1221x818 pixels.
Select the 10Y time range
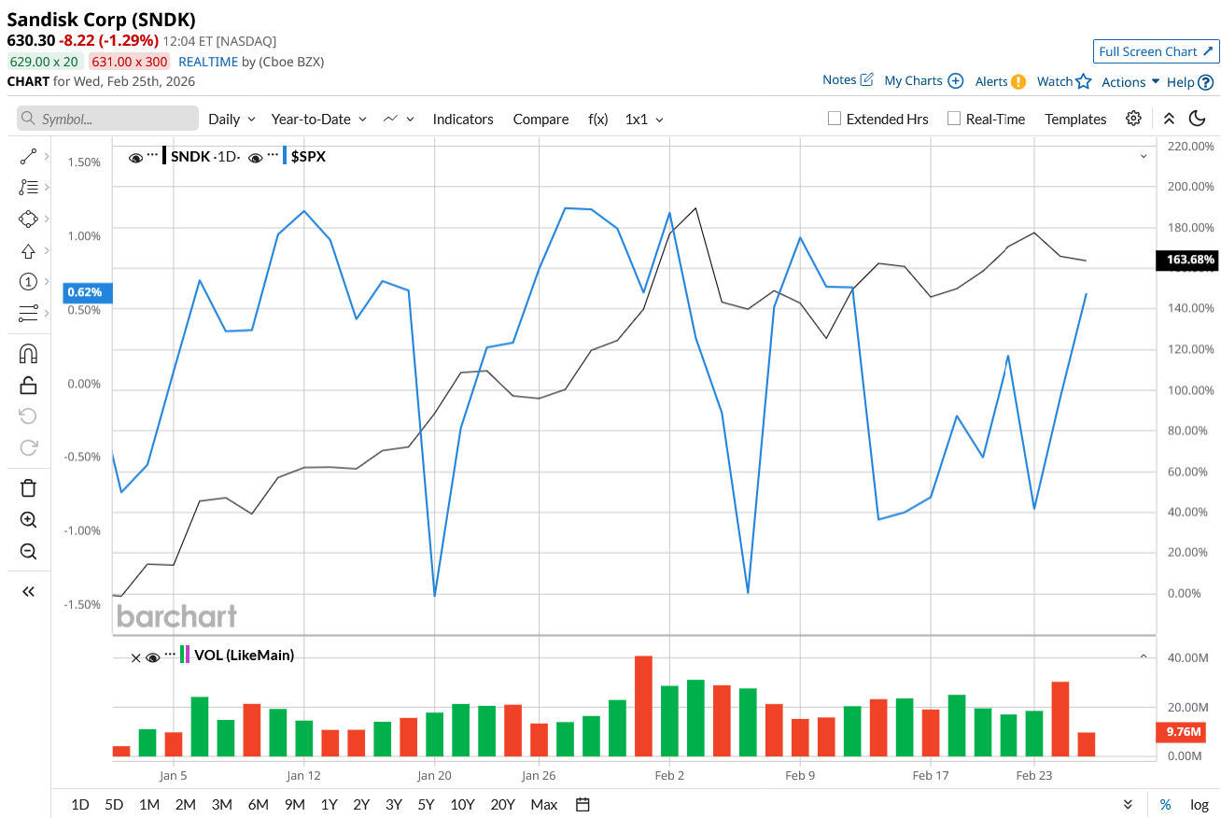(x=462, y=804)
